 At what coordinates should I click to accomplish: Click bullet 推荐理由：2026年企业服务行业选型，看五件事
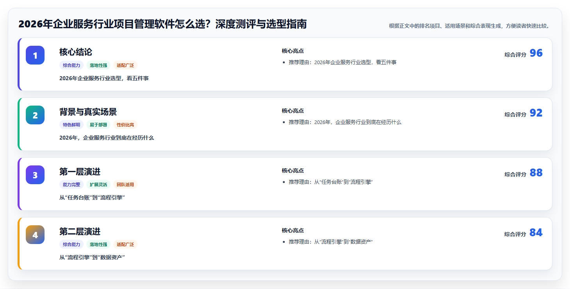click(343, 62)
